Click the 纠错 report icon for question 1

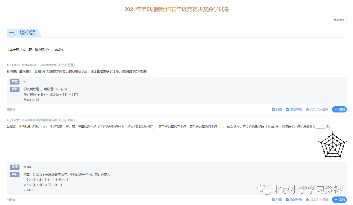pyautogui.click(x=273, y=109)
